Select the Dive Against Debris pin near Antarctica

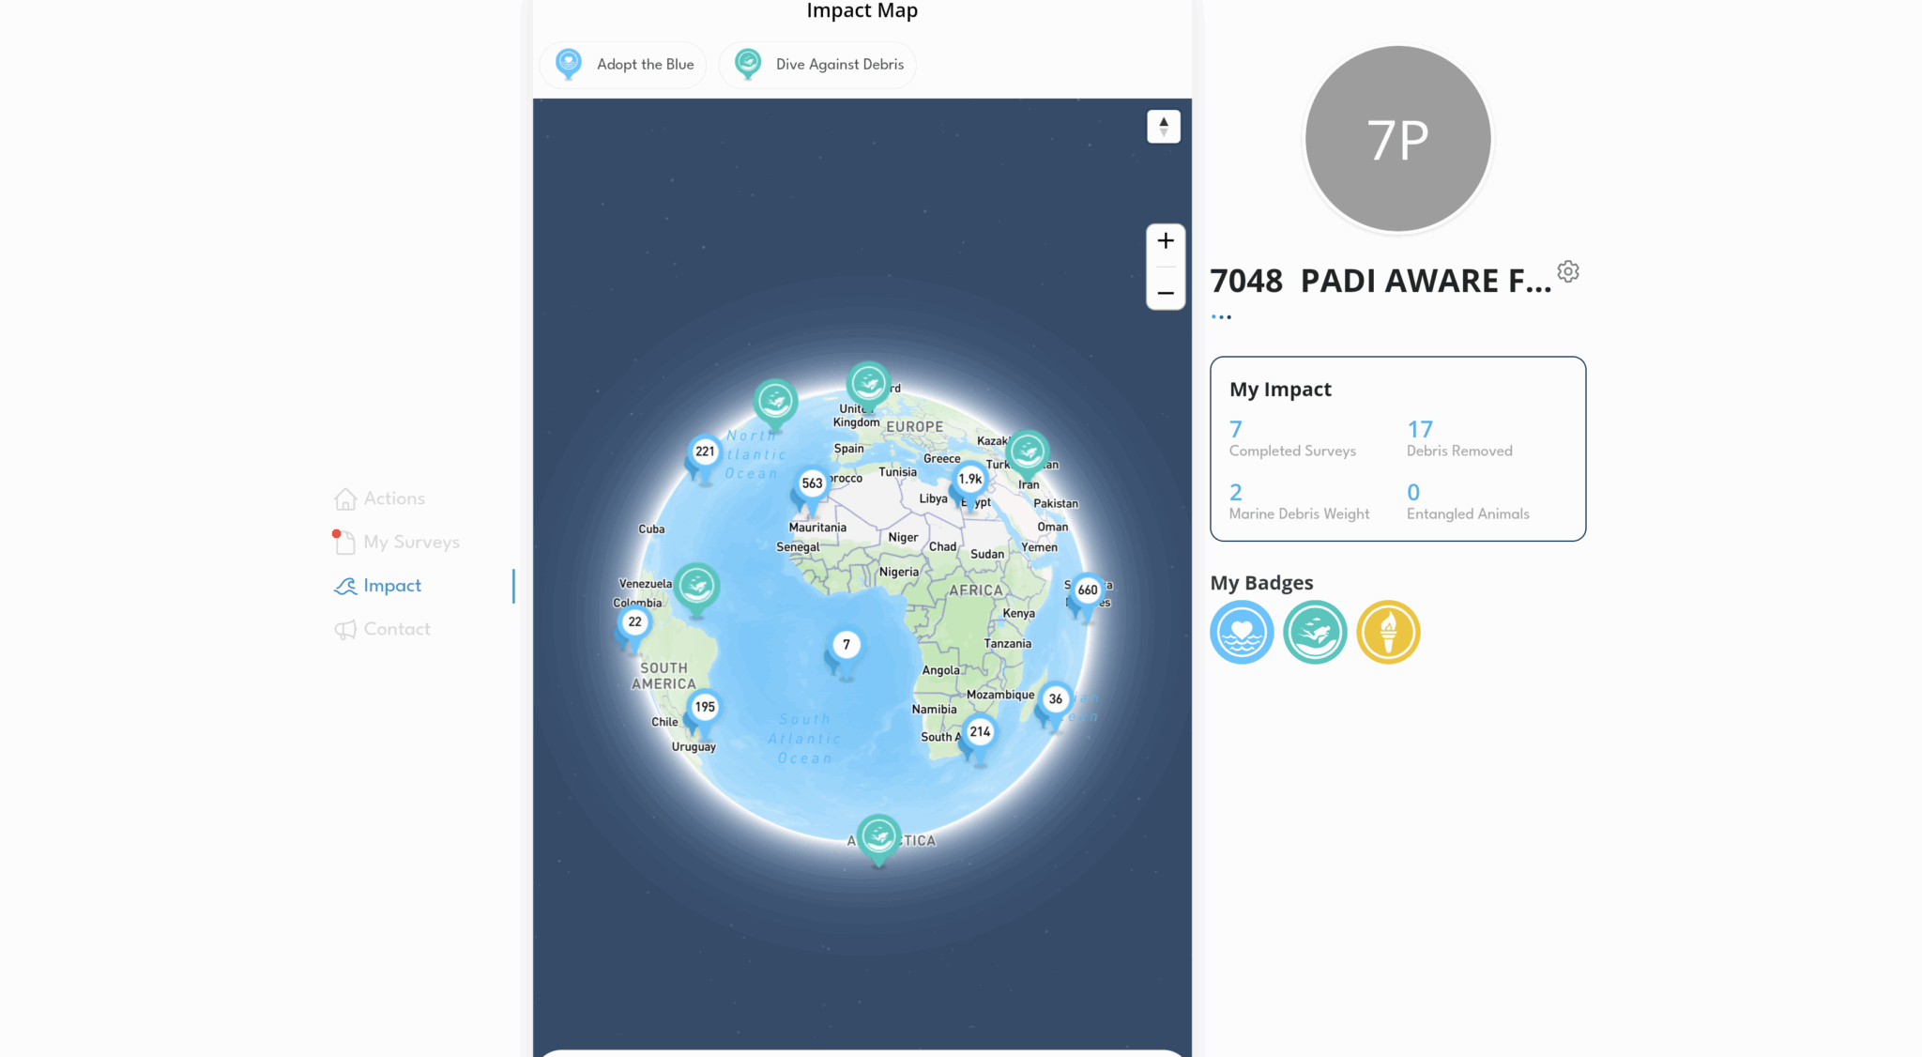click(x=877, y=835)
